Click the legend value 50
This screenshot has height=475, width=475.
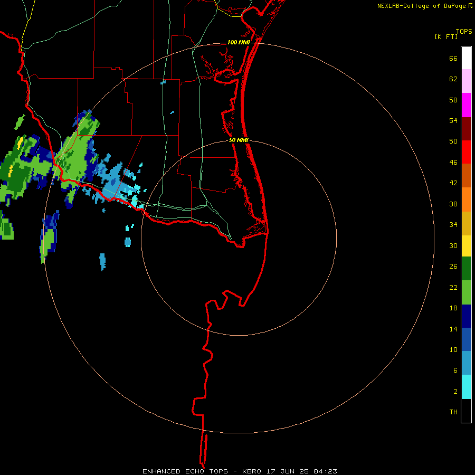(x=453, y=141)
